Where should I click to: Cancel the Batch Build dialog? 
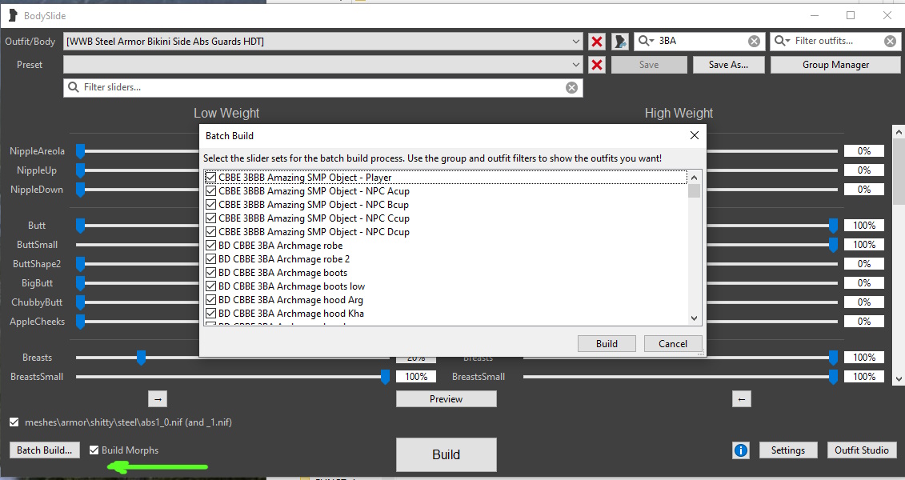[x=672, y=344]
